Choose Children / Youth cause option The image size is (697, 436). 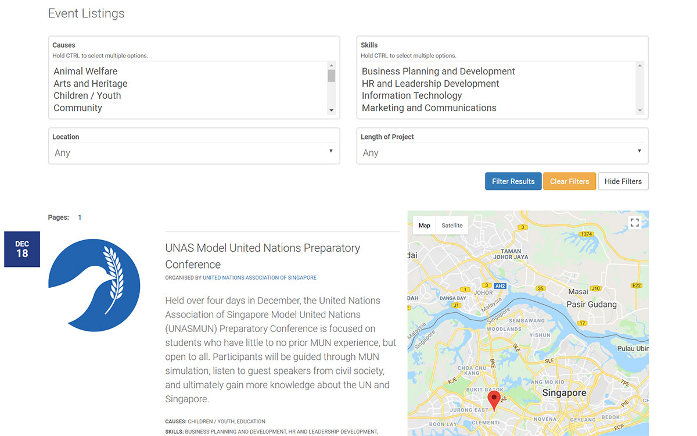pyautogui.click(x=87, y=96)
